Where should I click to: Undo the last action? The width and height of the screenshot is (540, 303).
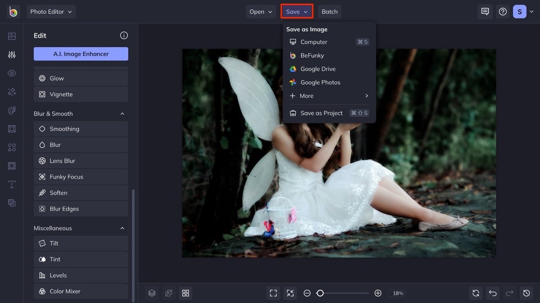coord(493,293)
